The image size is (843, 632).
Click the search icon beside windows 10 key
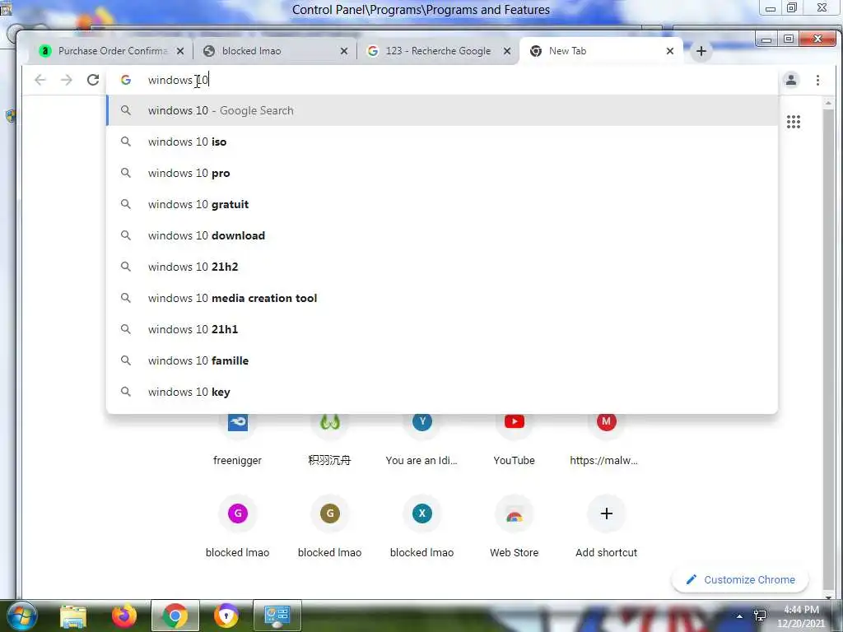click(x=125, y=392)
